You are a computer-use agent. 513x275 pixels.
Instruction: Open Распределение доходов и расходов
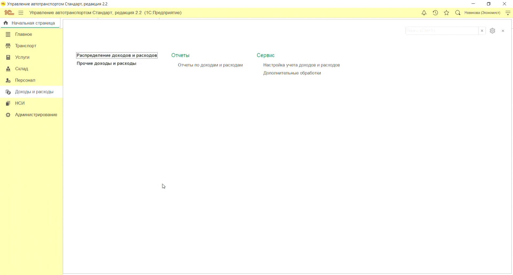coord(117,55)
